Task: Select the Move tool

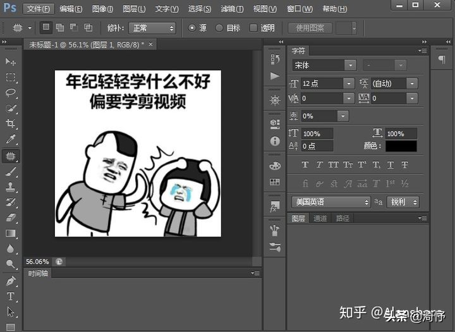Action: [11, 61]
